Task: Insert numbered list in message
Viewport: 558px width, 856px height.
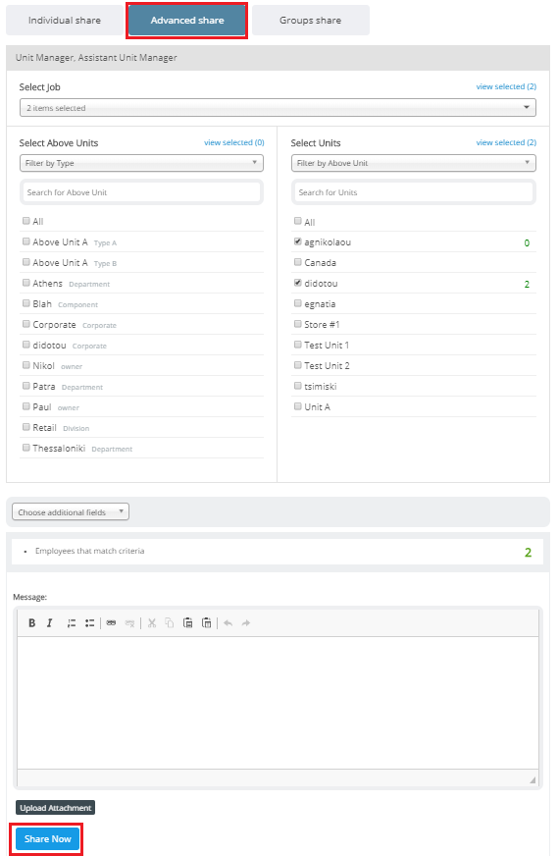Action: coord(72,623)
